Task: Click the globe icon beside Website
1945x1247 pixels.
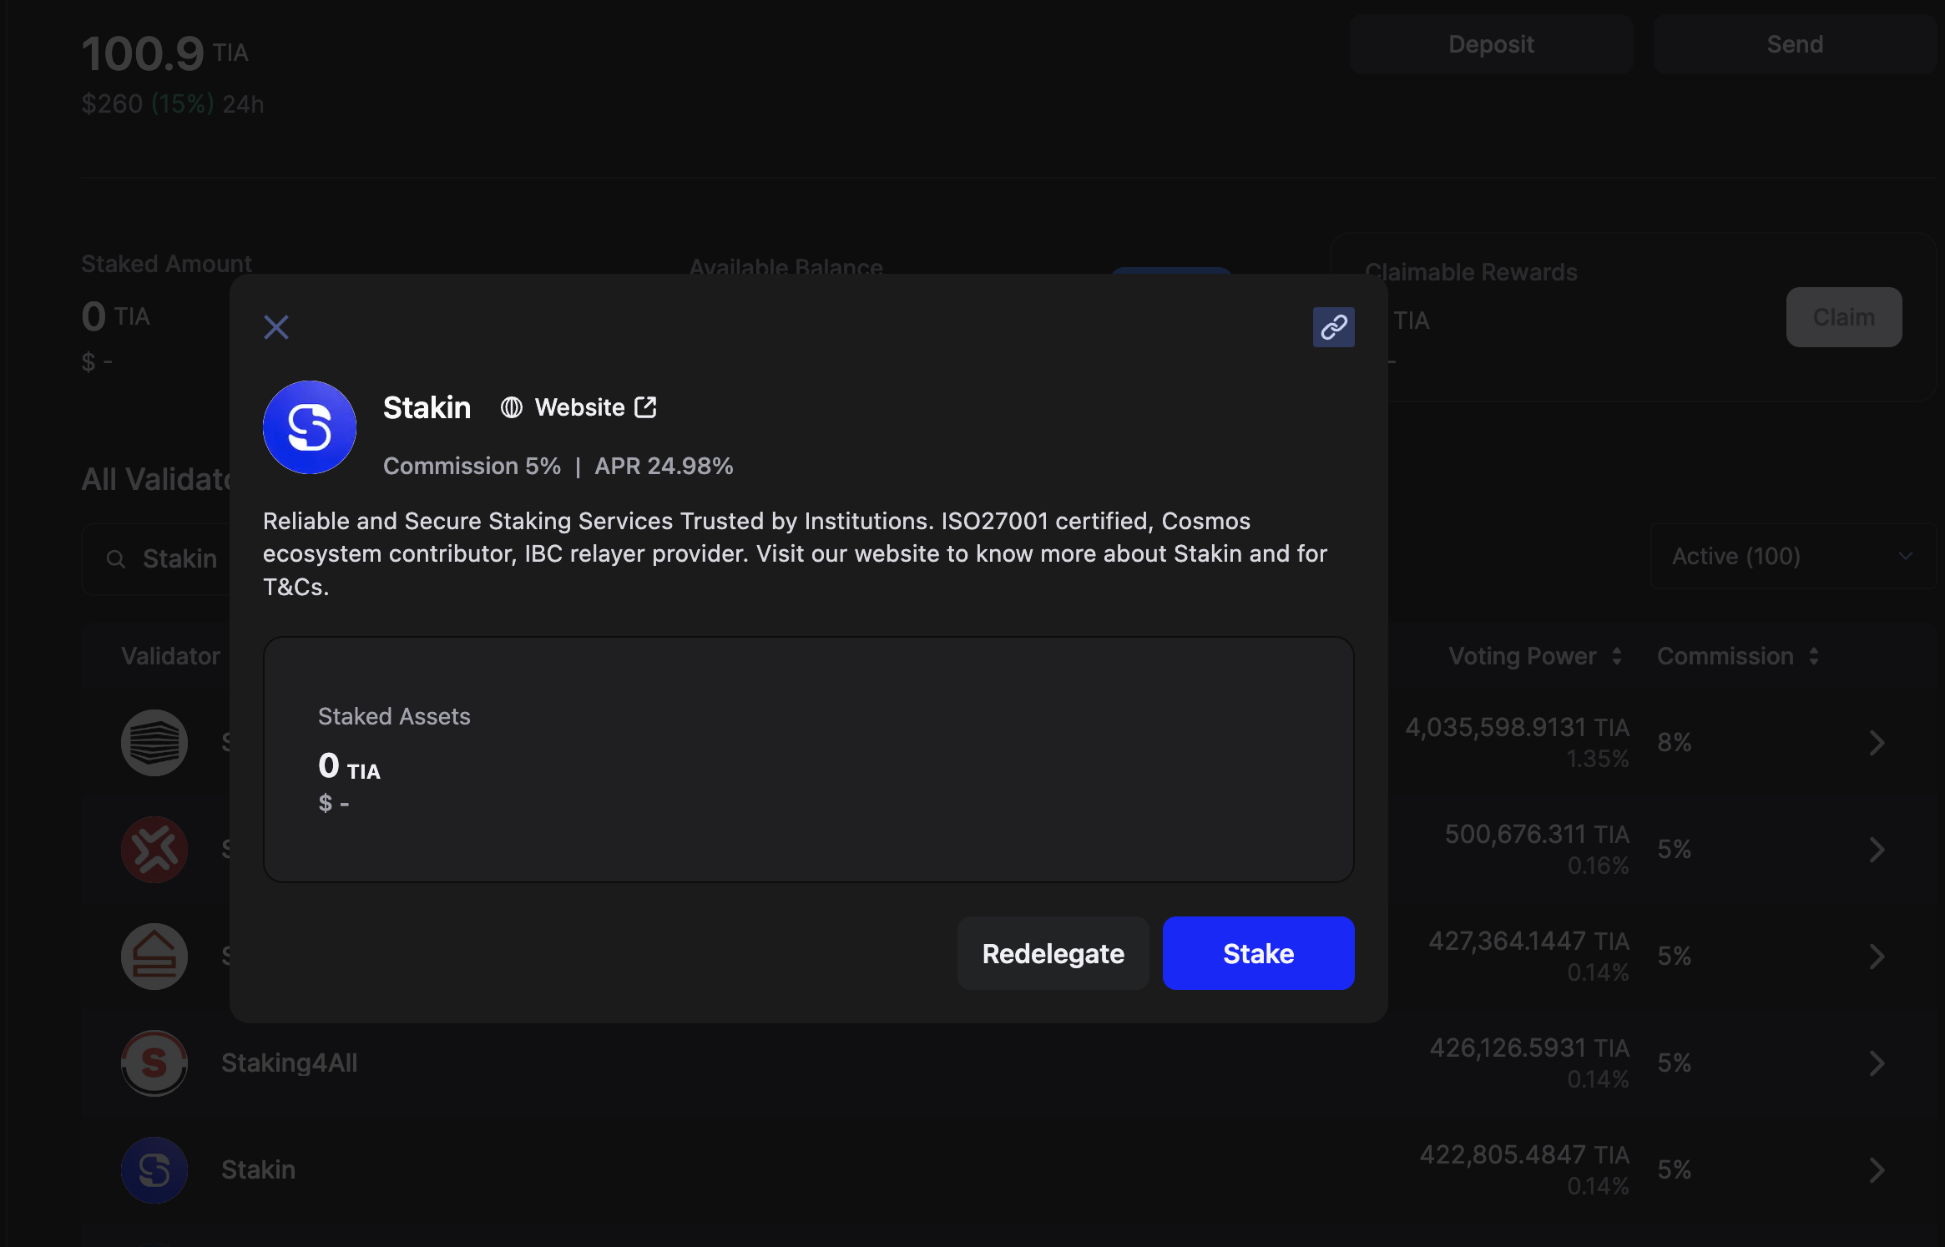Action: click(x=511, y=407)
